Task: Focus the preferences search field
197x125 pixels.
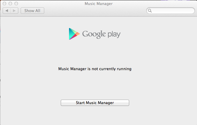Action: click(x=170, y=11)
